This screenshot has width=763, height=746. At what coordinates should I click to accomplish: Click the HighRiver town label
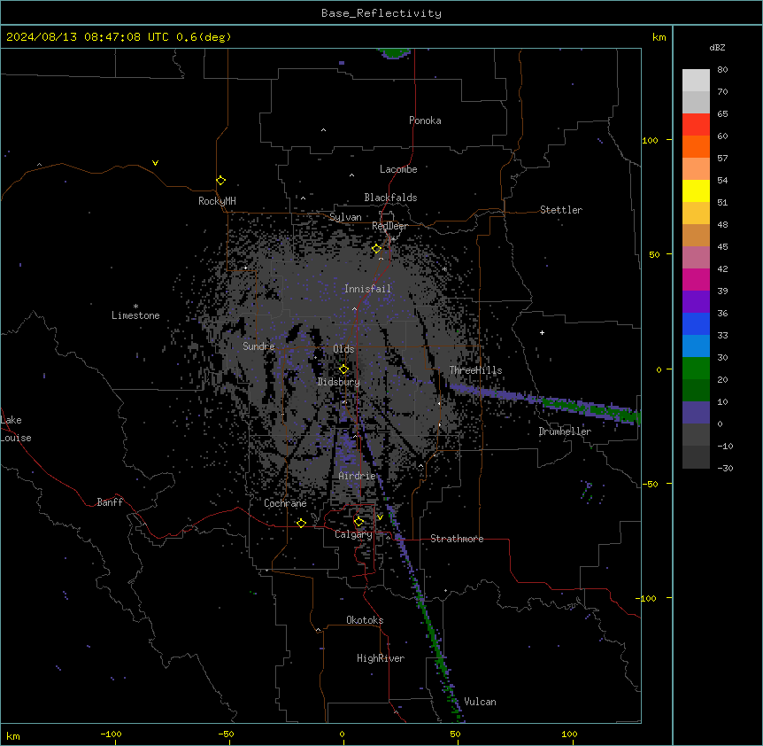pos(381,658)
